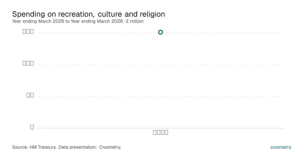Click 'Data presentation:' text in footer
This screenshot has width=304, height=159.
point(78,147)
